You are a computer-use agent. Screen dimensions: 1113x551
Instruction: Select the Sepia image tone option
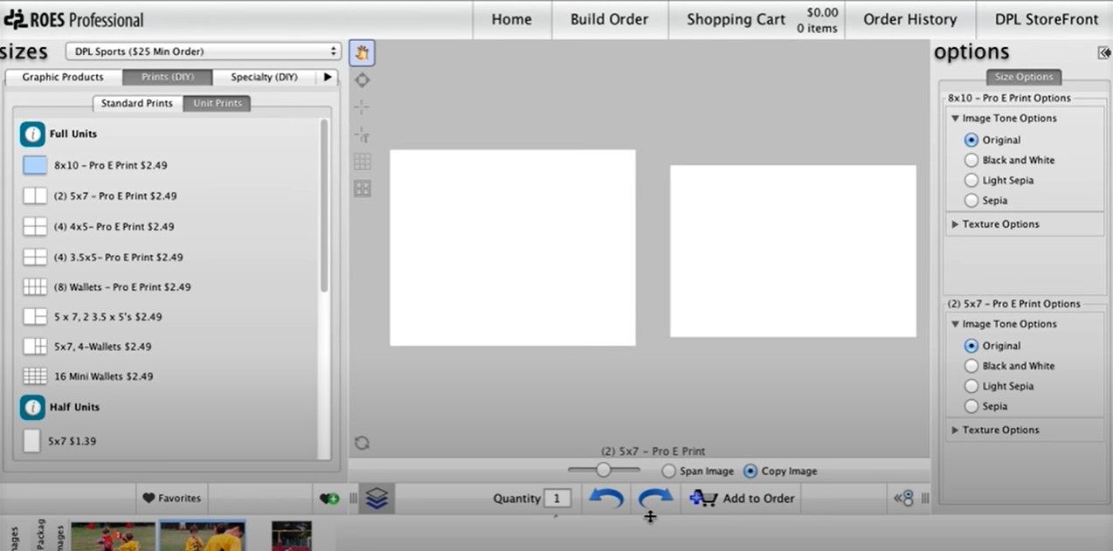pyautogui.click(x=971, y=200)
